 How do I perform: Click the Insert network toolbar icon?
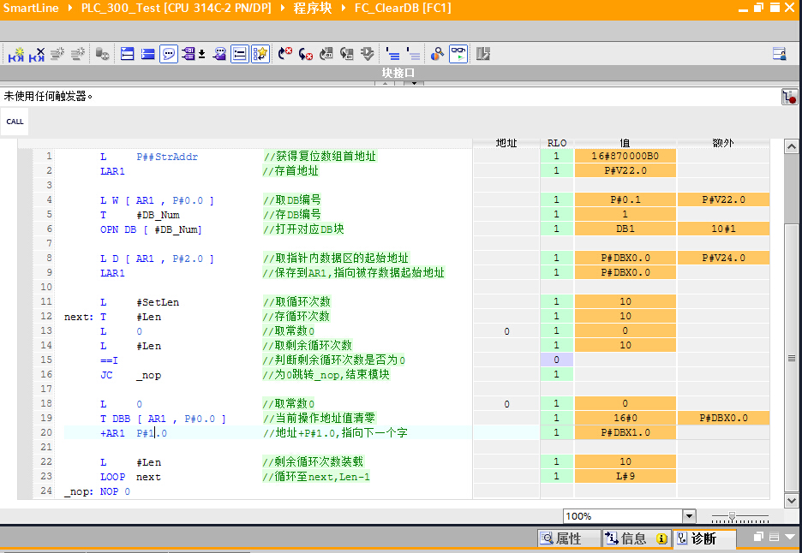pyautogui.click(x=16, y=54)
